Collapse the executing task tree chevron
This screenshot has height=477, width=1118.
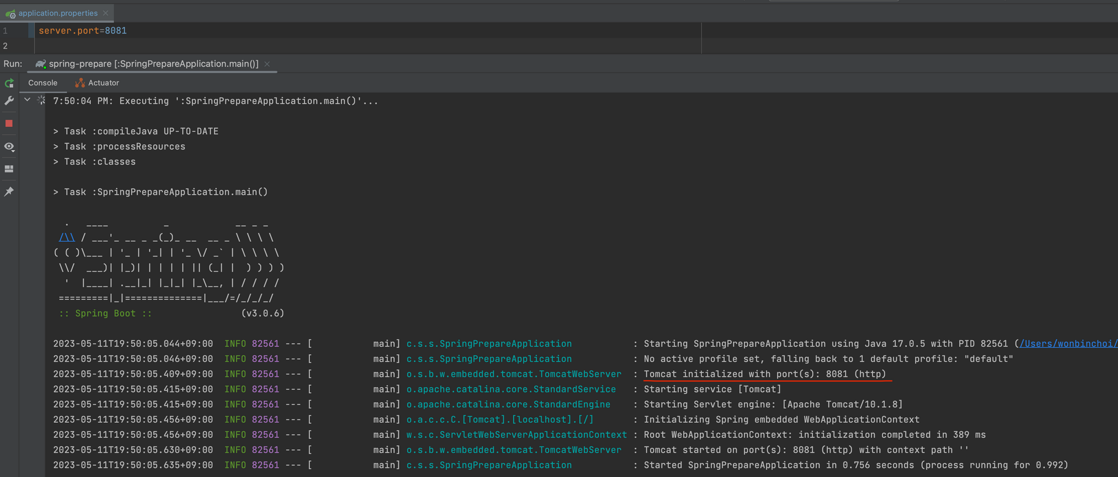[27, 100]
